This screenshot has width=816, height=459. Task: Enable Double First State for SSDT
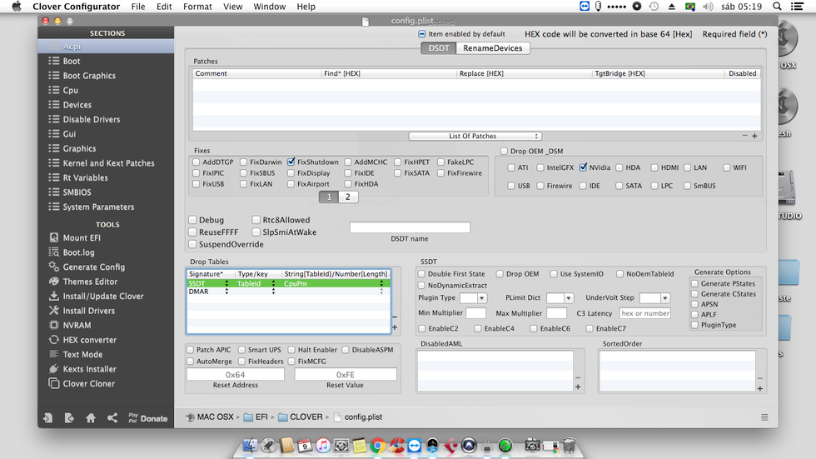(421, 274)
